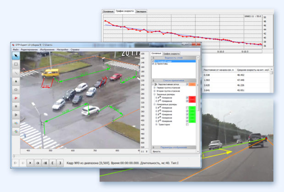Screen dimensions: 284x192
Task: Click the right panel scrollbar down arrow
Action: pos(198,151)
